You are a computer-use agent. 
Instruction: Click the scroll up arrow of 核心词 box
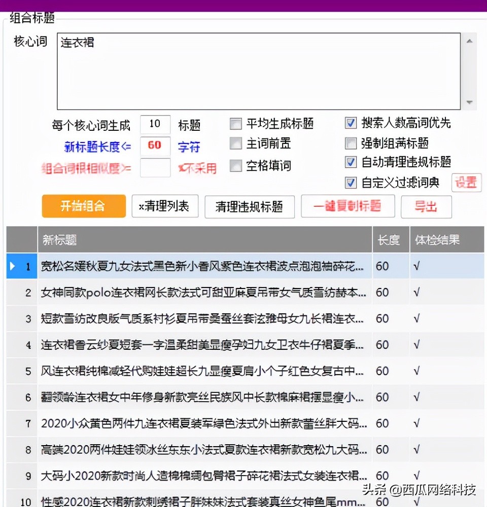[x=470, y=41]
